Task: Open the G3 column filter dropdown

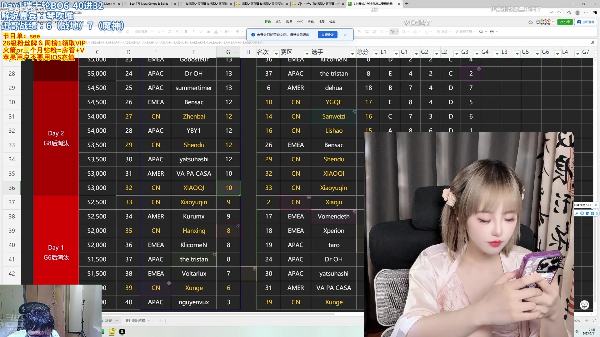Action: pyautogui.click(x=477, y=54)
